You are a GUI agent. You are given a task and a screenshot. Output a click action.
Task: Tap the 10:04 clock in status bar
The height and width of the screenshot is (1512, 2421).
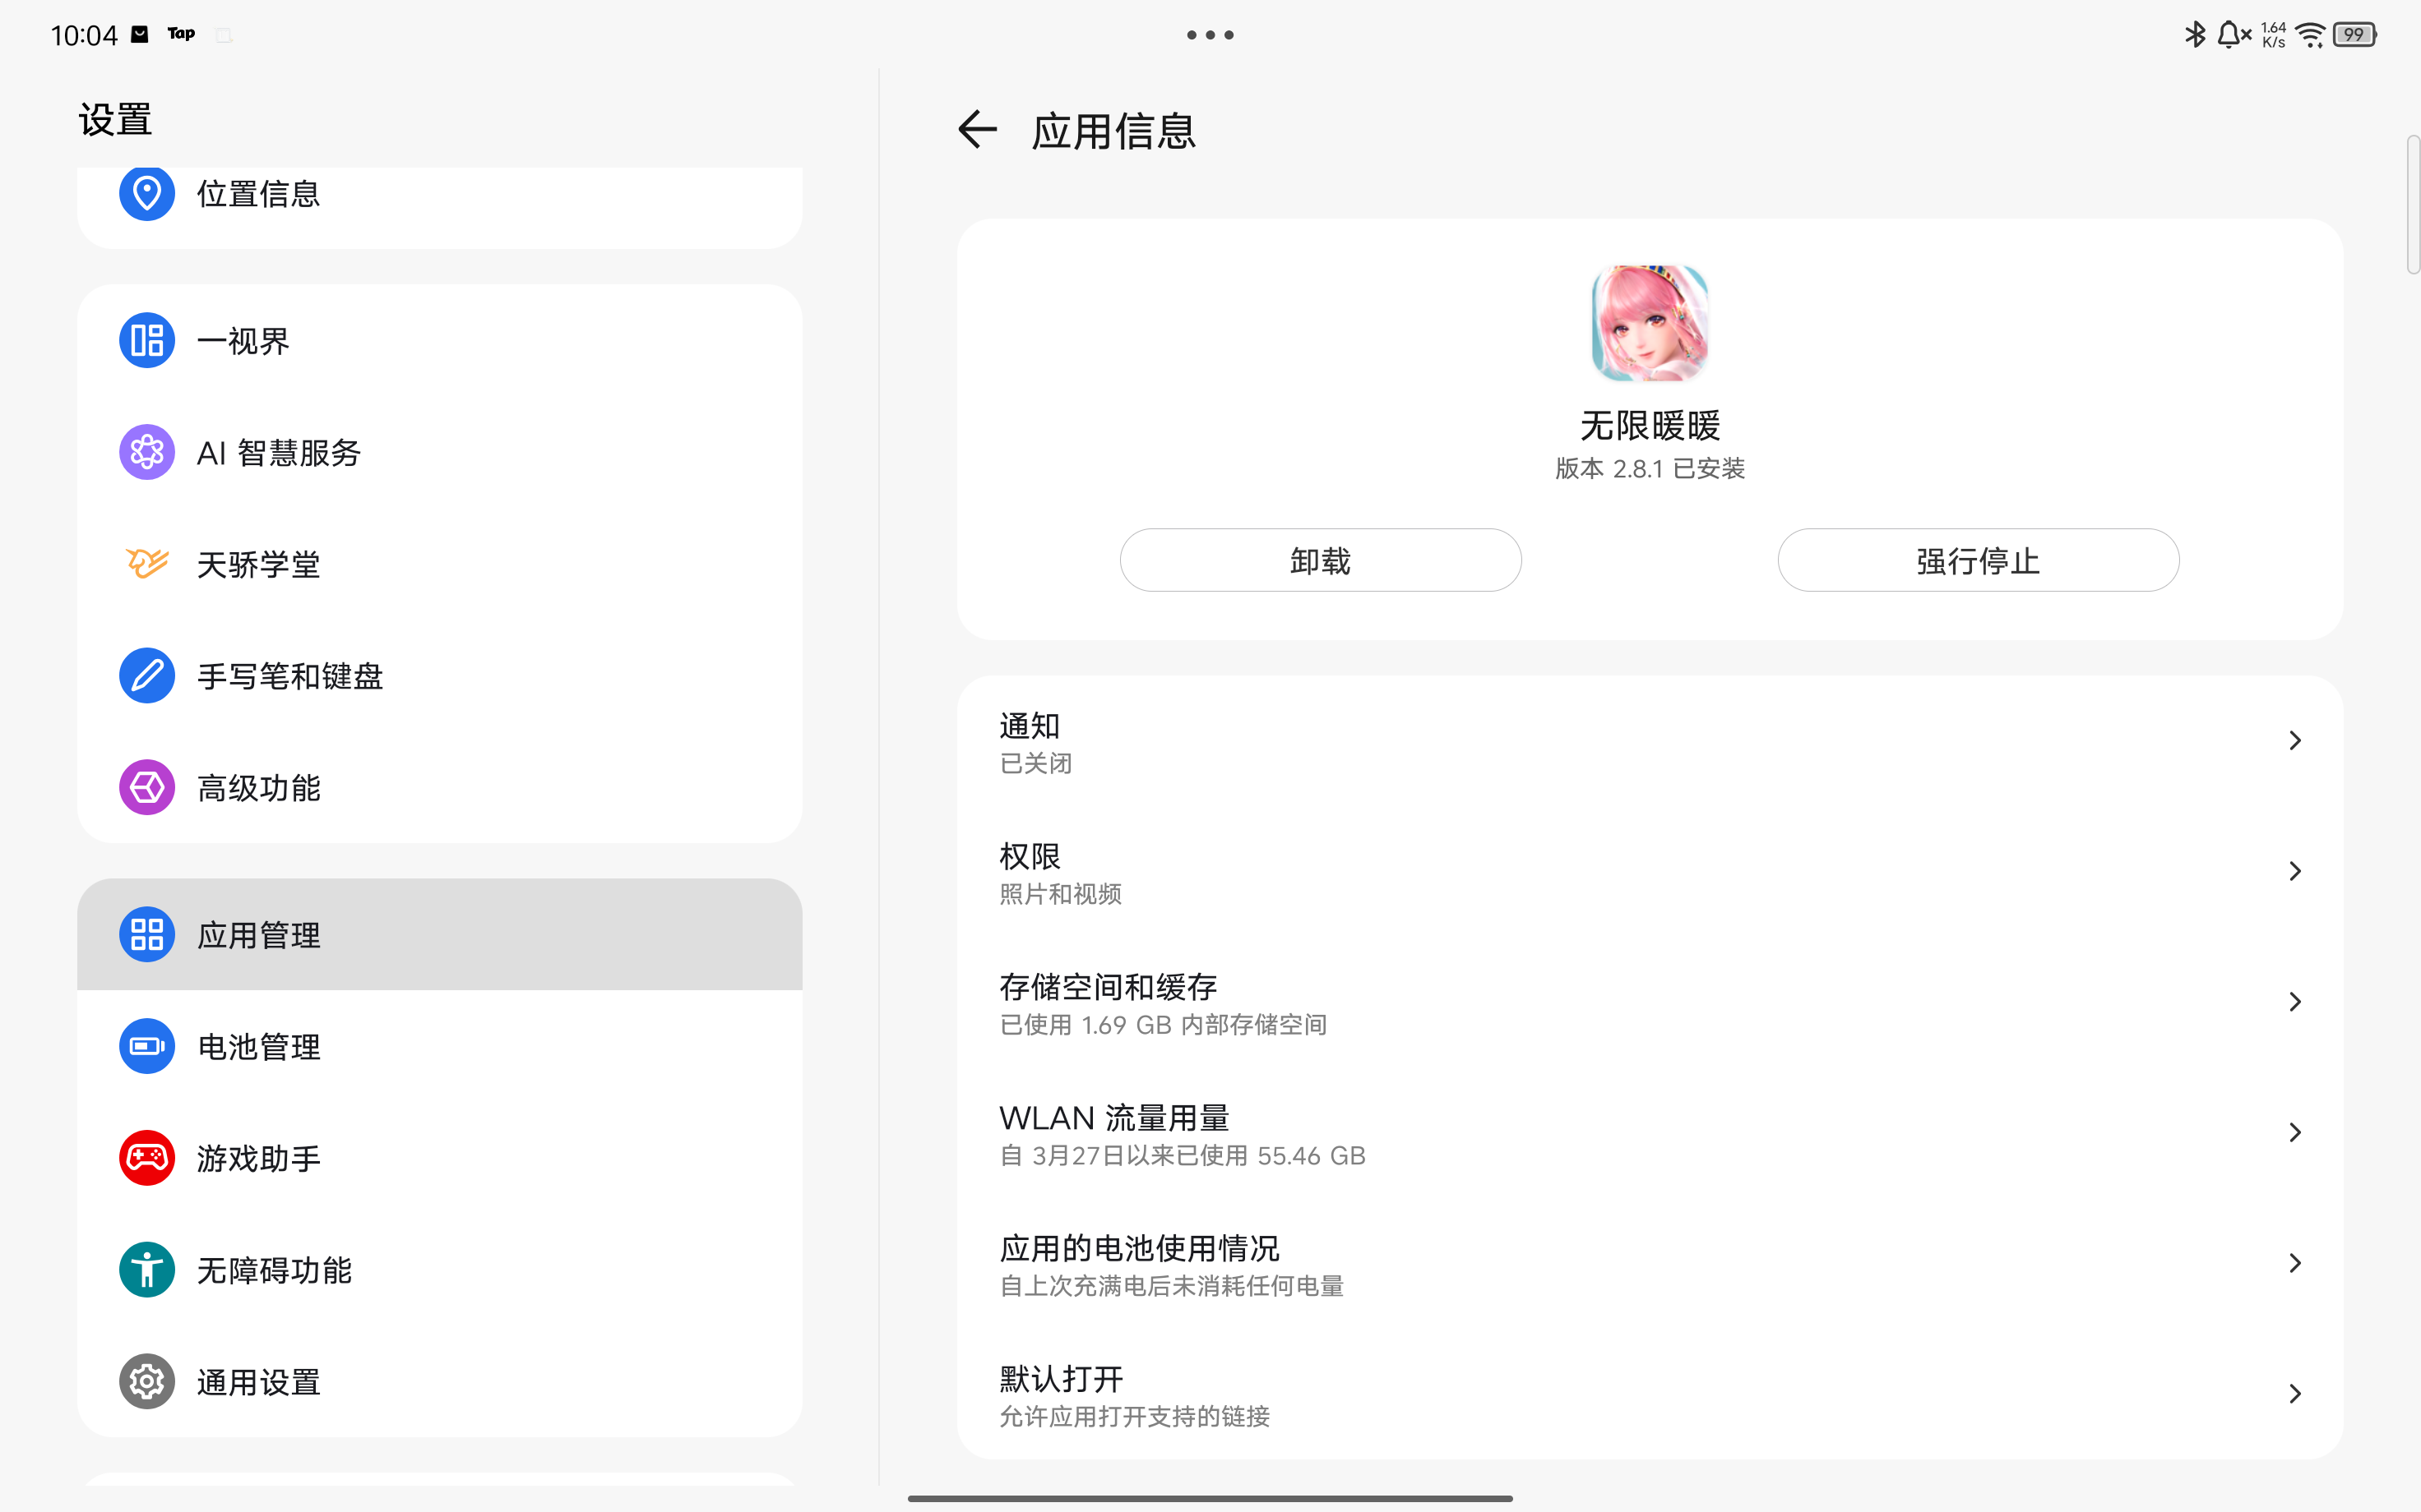84,35
